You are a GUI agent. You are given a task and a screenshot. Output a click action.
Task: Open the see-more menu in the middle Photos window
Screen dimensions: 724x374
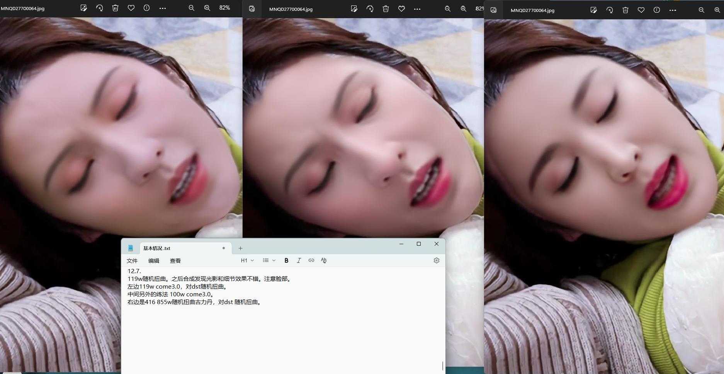[x=417, y=8]
